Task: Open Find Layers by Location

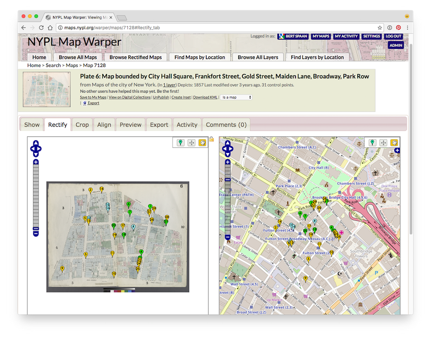Action: (x=317, y=57)
